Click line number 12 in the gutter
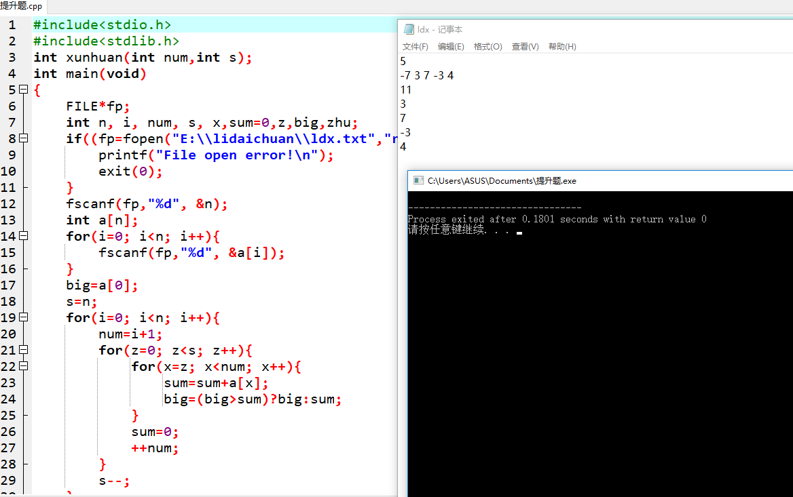This screenshot has width=793, height=497. [x=8, y=204]
